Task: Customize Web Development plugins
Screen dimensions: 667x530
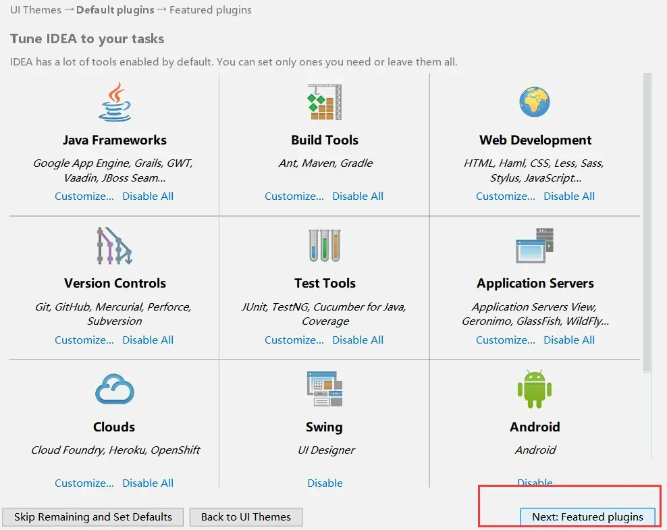Action: (506, 196)
